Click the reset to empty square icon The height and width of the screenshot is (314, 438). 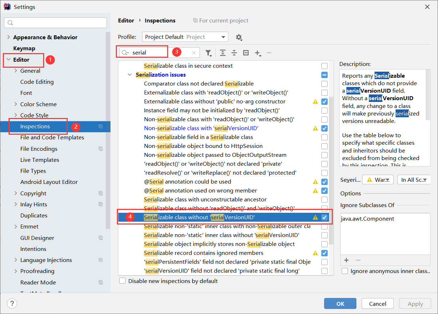tap(246, 53)
